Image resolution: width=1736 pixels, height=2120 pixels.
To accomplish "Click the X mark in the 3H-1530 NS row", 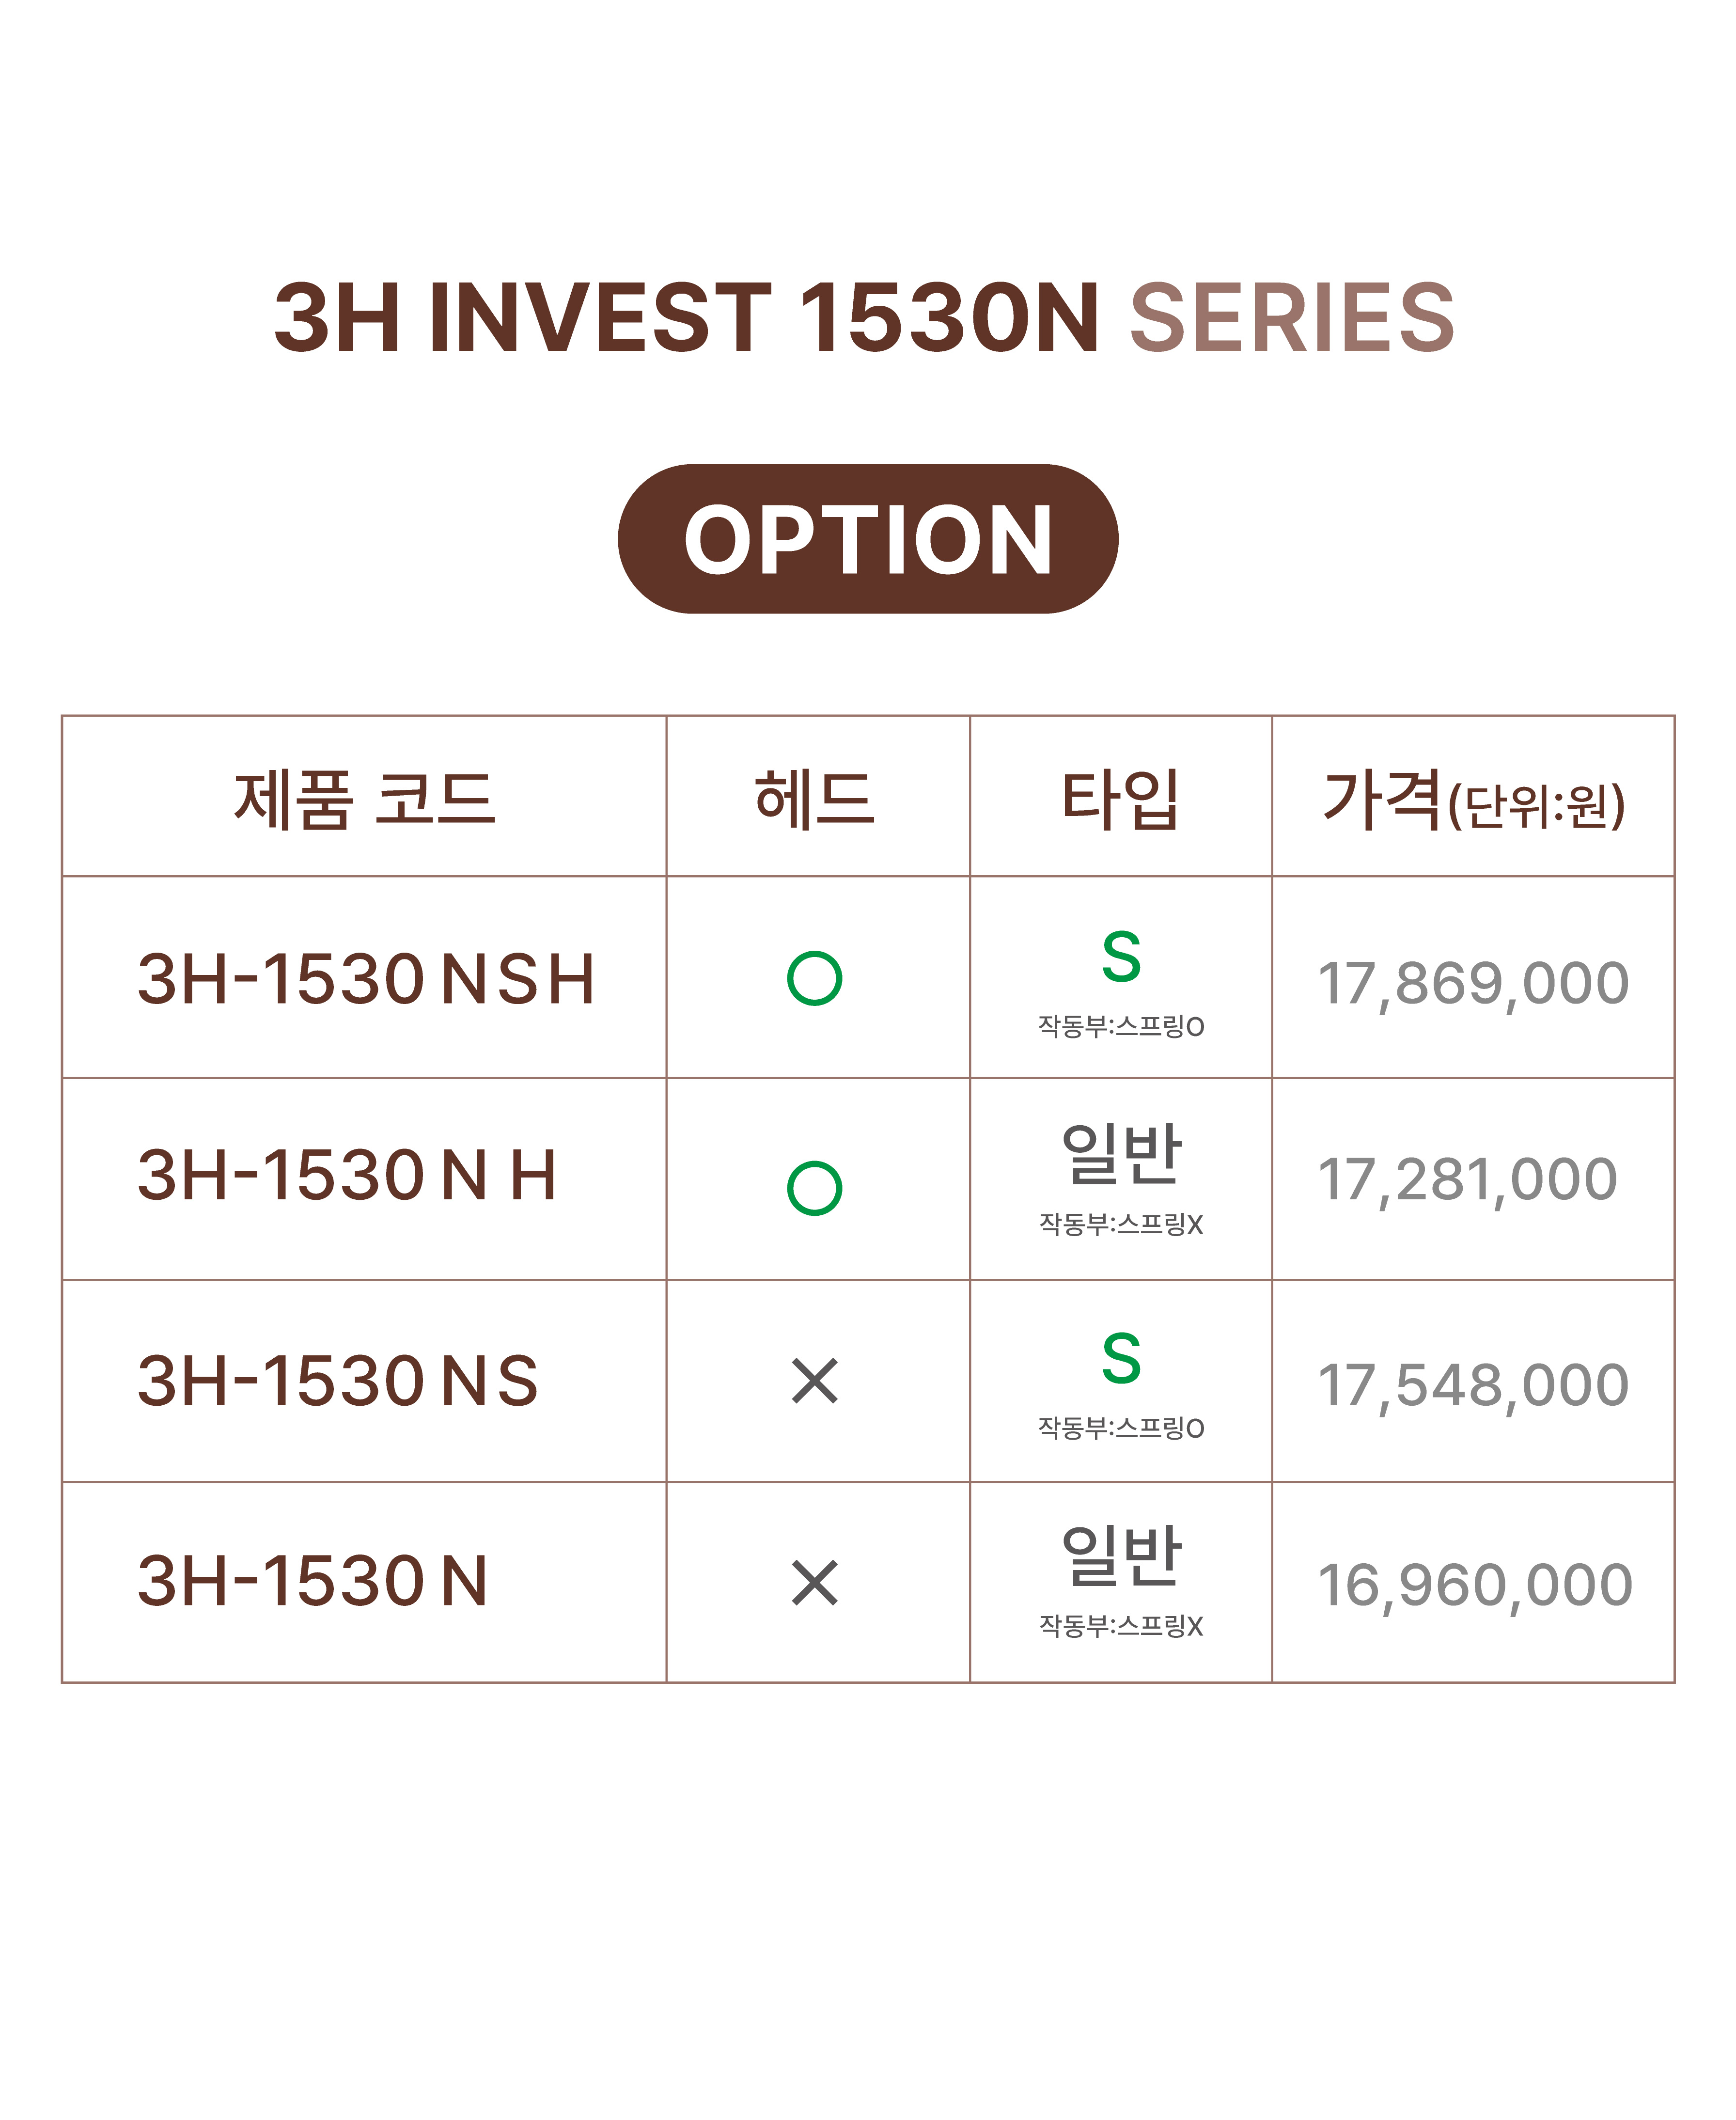I will (x=814, y=1381).
